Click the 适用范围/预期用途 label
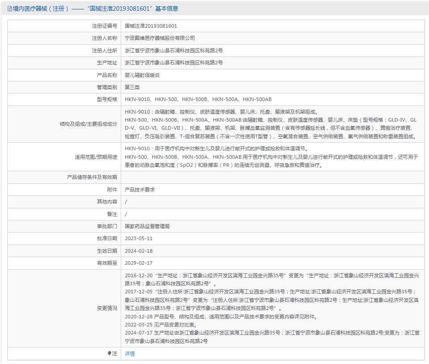 (96, 157)
